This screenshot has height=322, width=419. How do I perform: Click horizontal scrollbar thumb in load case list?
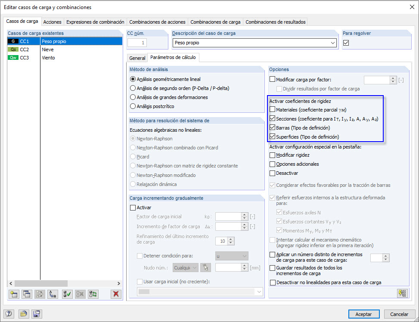click(x=41, y=283)
